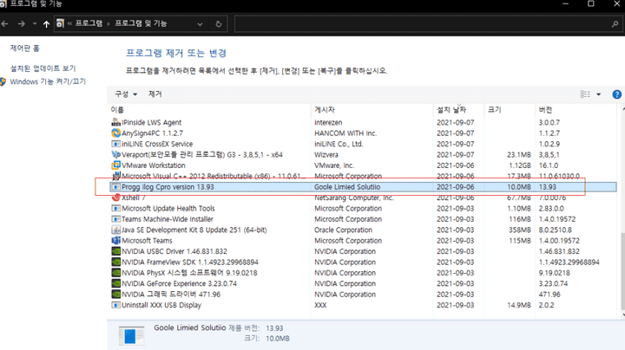Refresh the program list

click(x=219, y=24)
